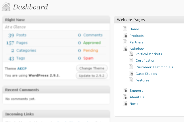The height and width of the screenshot is (122, 184).
Task: Open the Support page link
Action: click(136, 91)
